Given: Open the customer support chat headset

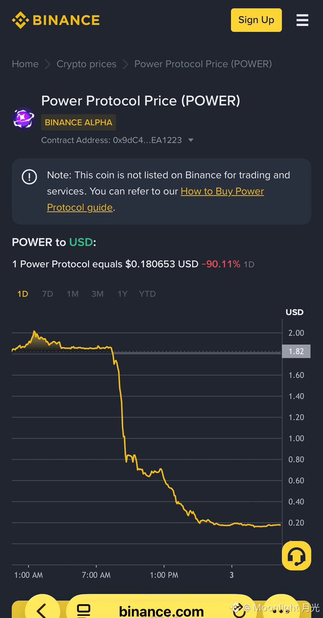Looking at the screenshot, I should pyautogui.click(x=296, y=556).
